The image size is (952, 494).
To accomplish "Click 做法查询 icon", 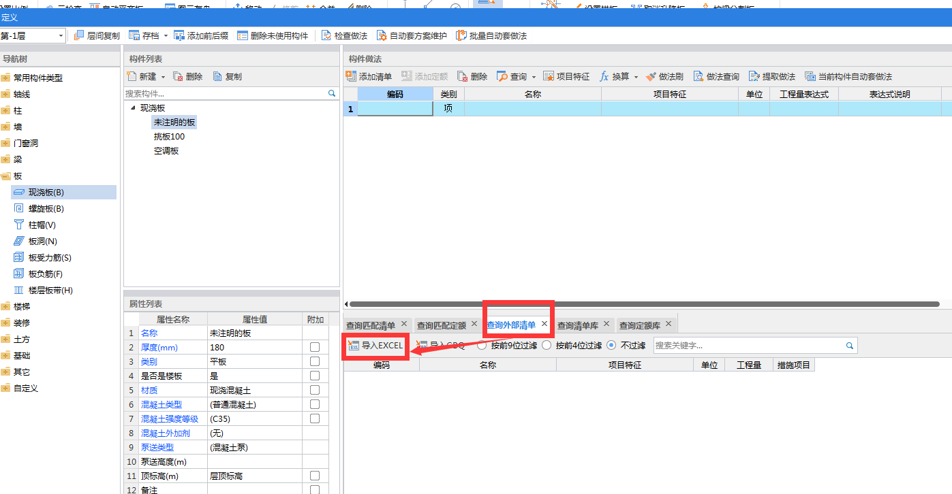I will pyautogui.click(x=698, y=76).
